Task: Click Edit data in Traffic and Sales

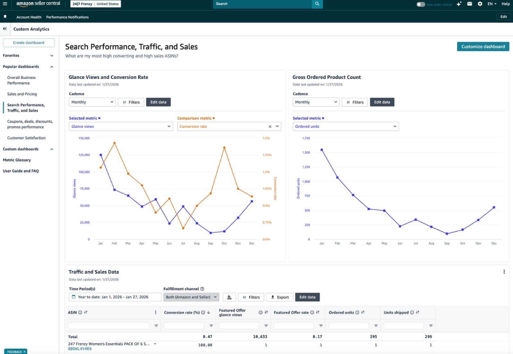Action: tap(307, 297)
